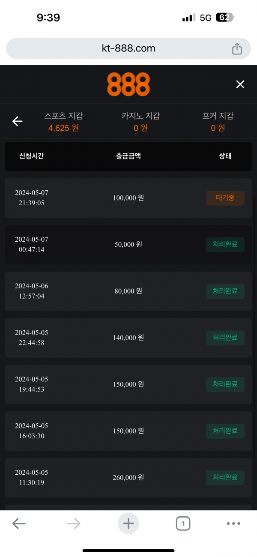The width and height of the screenshot is (257, 557).
Task: Tap the browser forward arrow
Action: point(74,523)
